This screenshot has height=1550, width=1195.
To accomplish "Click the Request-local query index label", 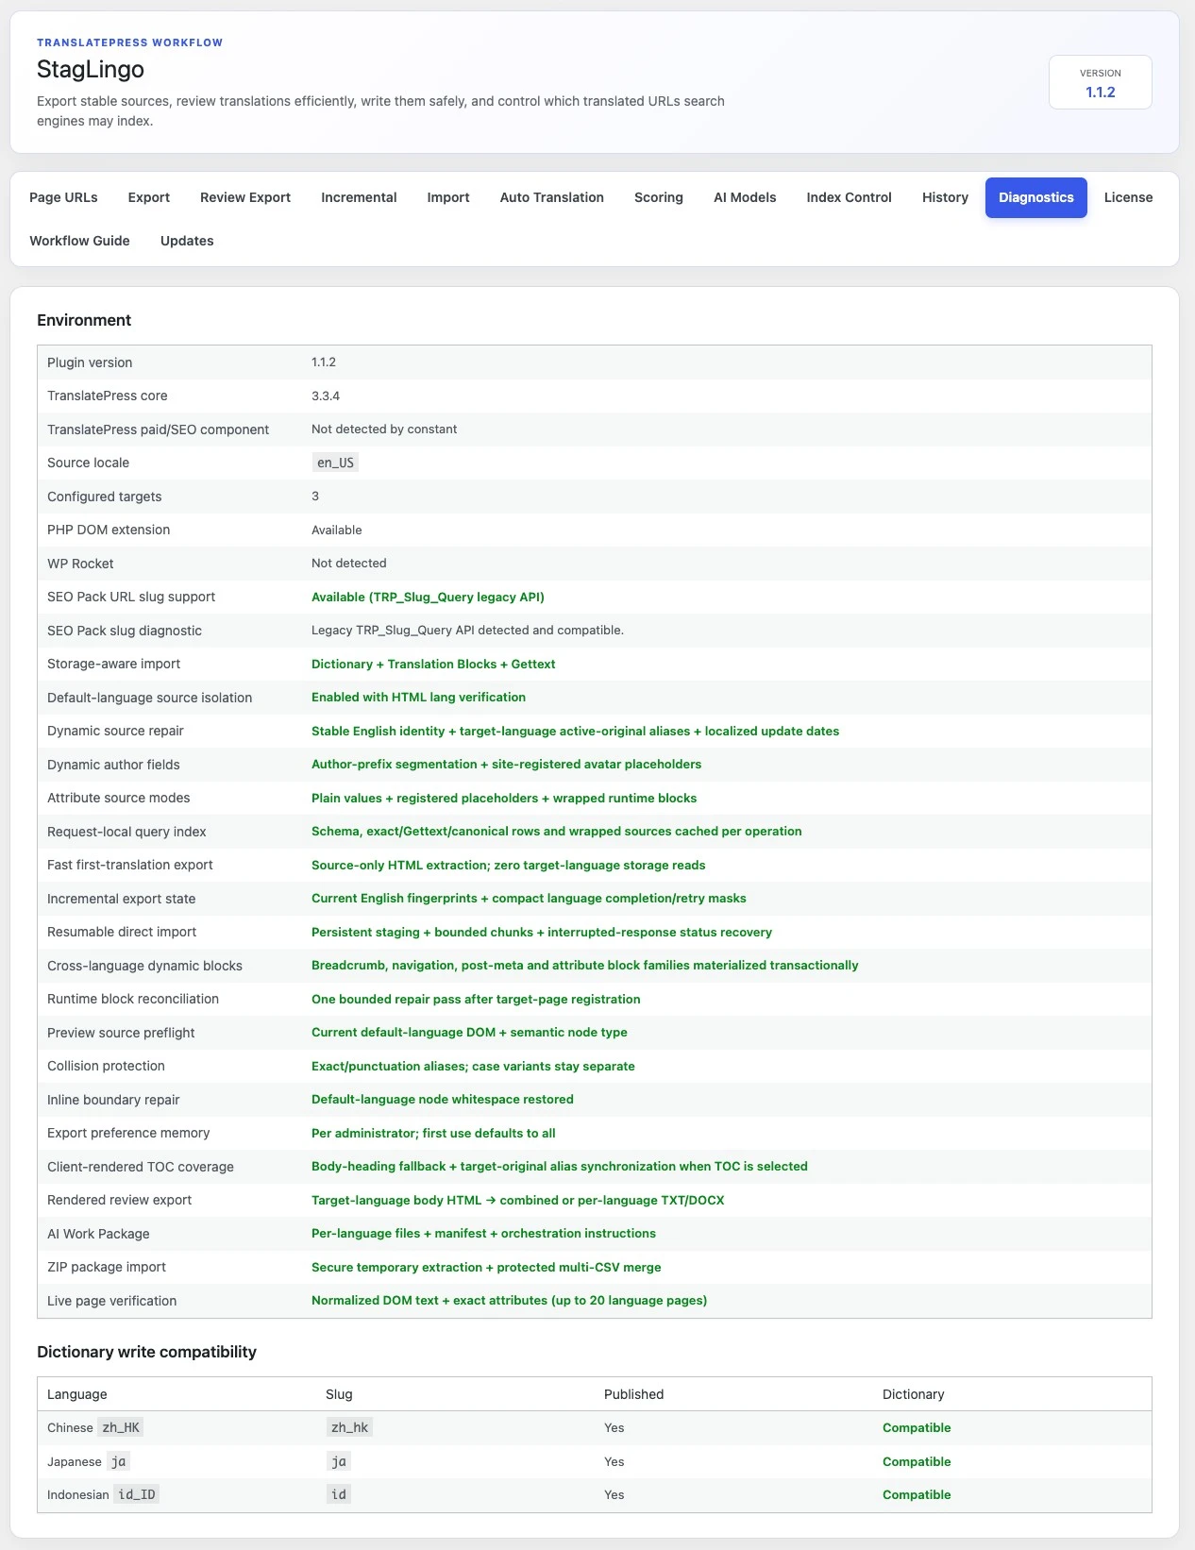I will tap(126, 832).
